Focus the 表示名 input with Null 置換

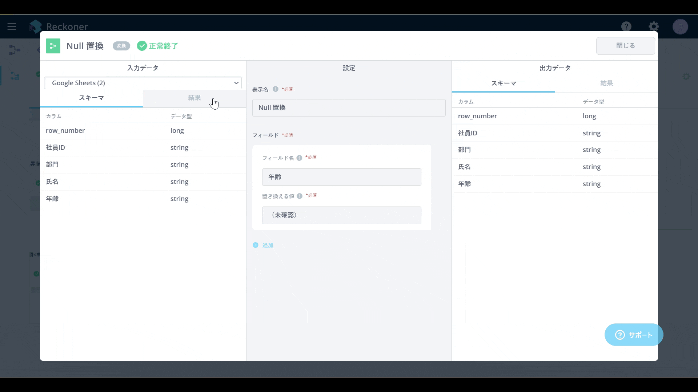pos(349,108)
